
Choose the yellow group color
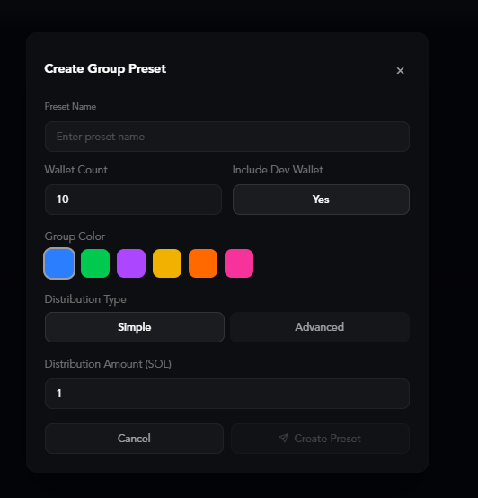coord(167,263)
